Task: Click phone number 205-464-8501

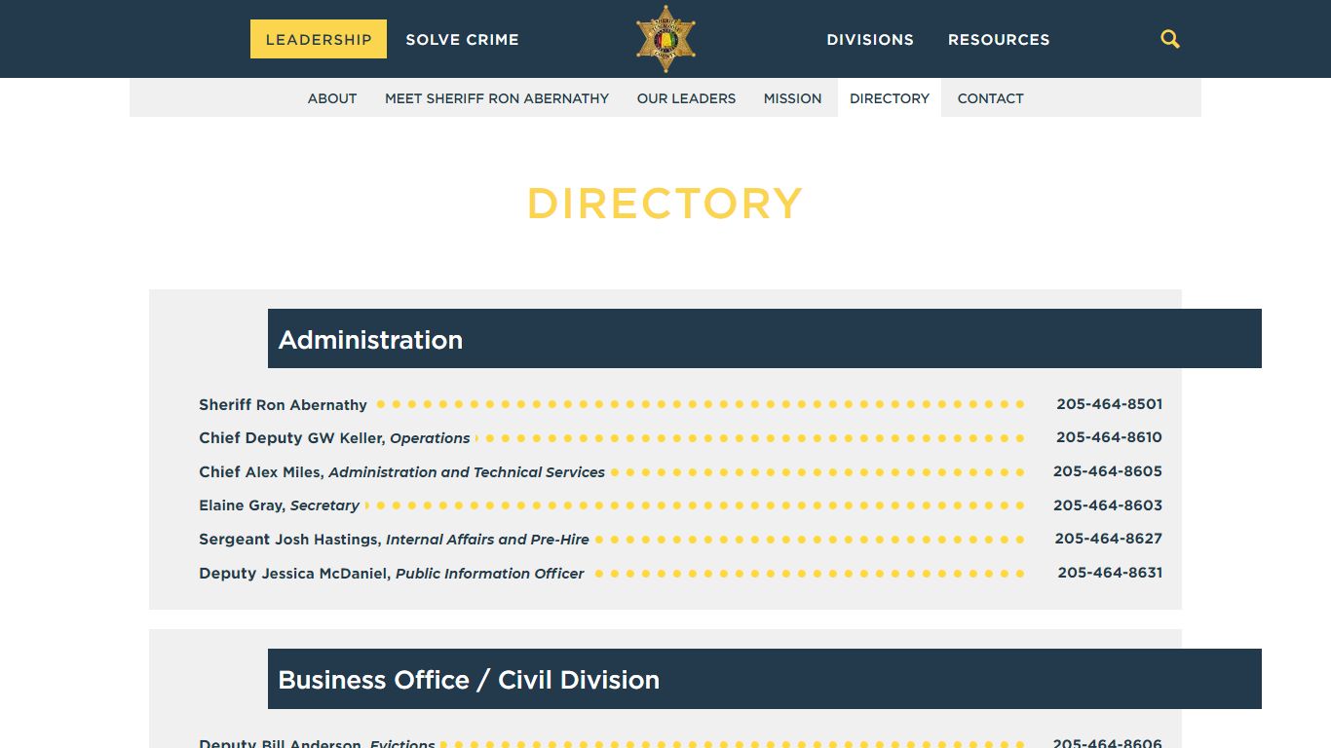Action: click(1109, 404)
